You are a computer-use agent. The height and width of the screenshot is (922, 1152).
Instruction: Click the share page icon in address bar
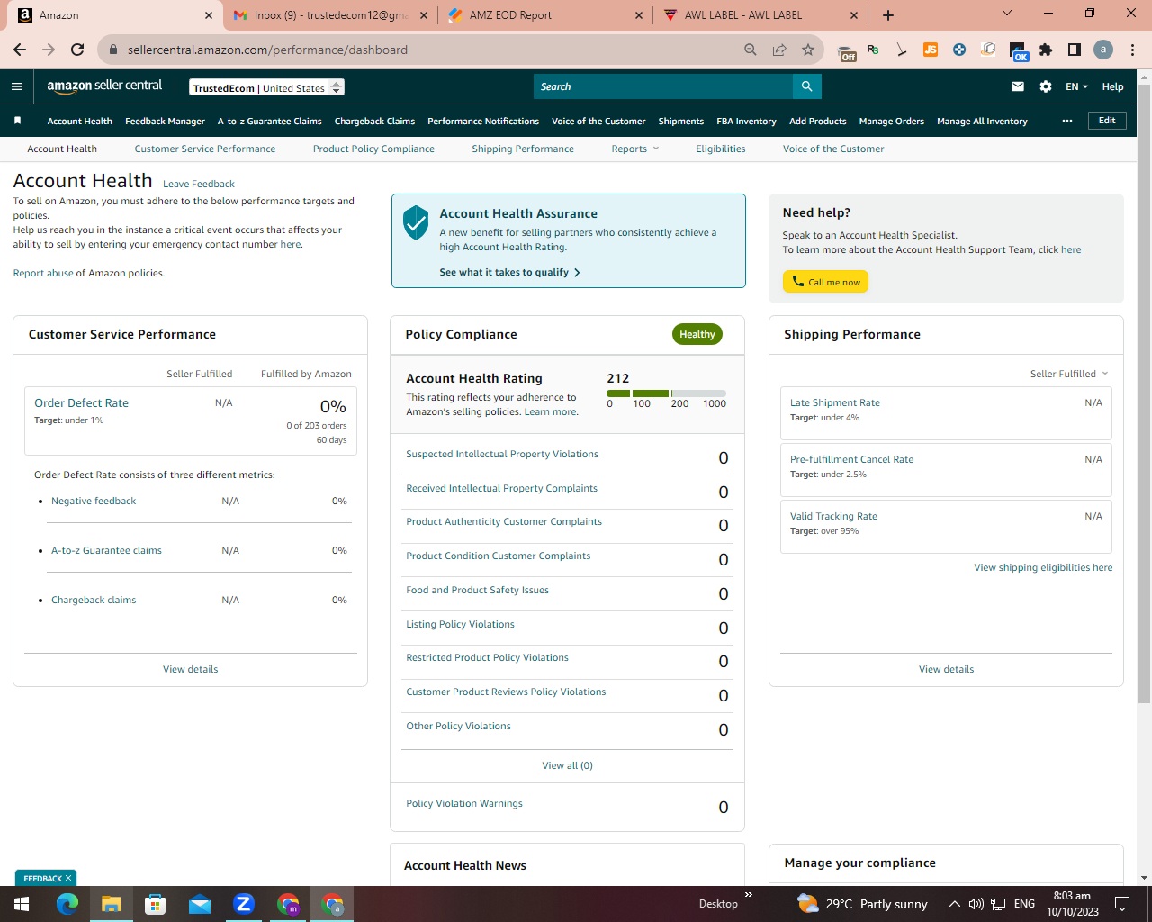(x=779, y=50)
